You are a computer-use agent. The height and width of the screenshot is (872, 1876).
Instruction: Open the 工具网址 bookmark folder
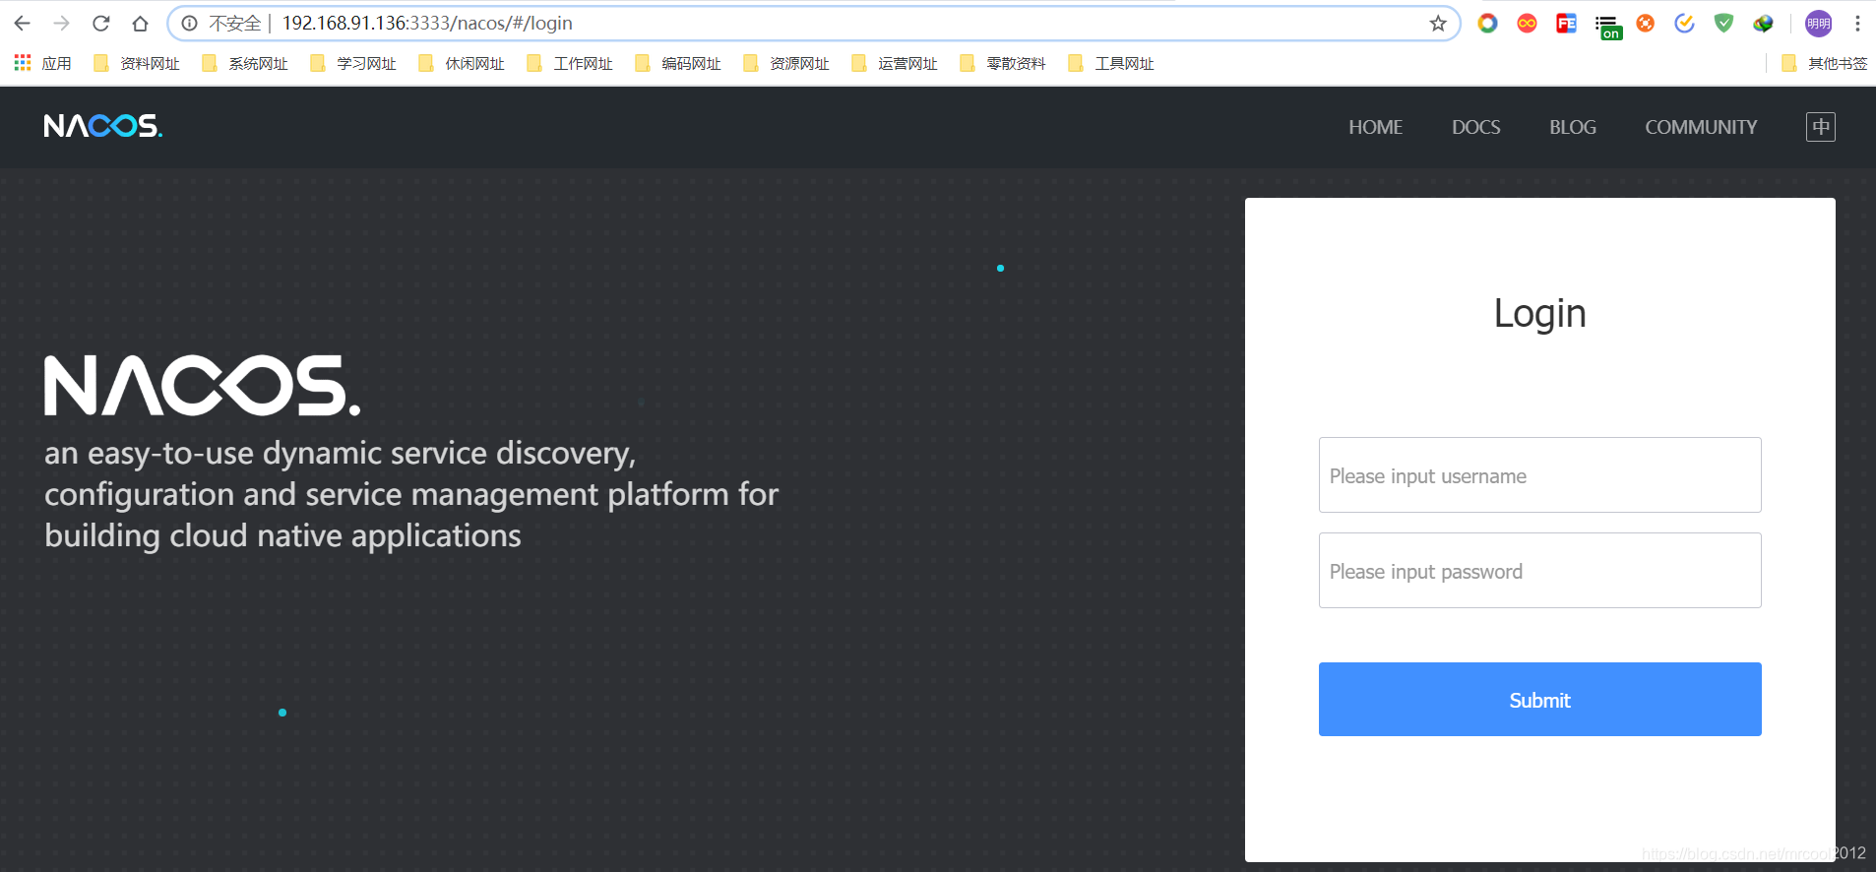pyautogui.click(x=1110, y=63)
